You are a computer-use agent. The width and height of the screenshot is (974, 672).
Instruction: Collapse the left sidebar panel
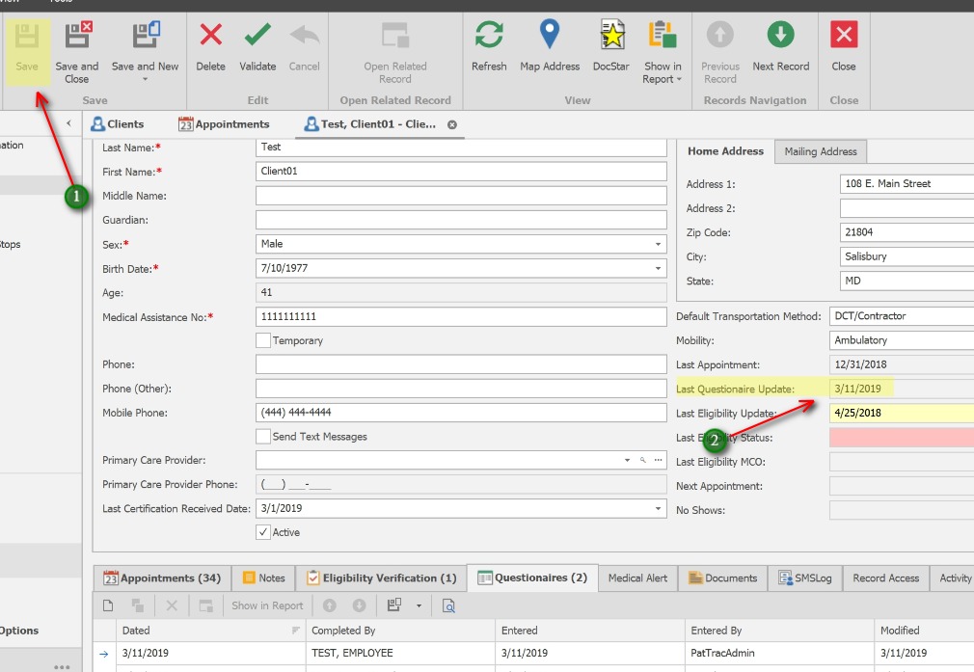point(68,123)
